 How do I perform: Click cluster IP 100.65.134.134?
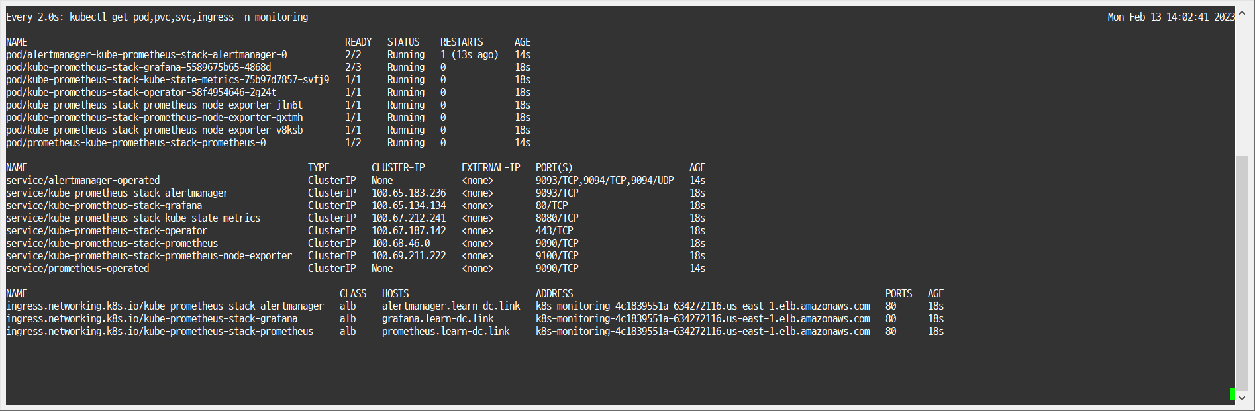[409, 206]
